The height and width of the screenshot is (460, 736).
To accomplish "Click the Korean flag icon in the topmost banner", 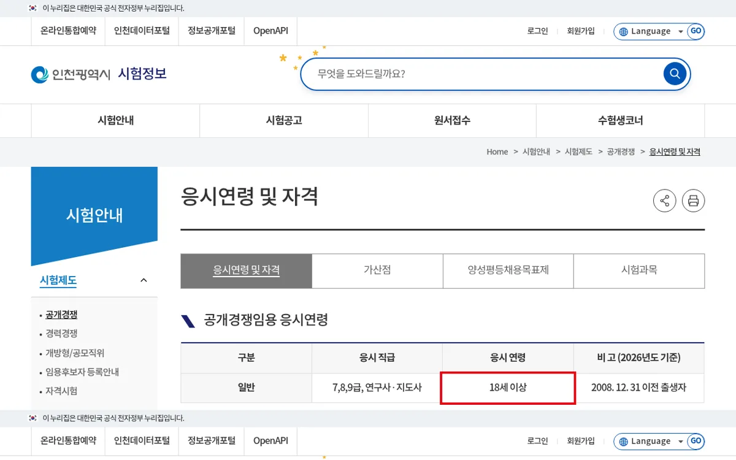I will [33, 8].
